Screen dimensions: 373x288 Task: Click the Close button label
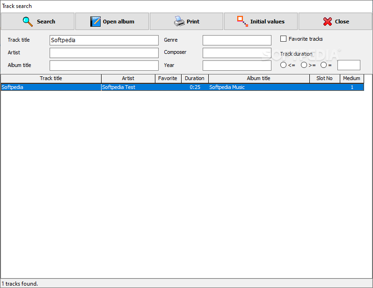point(342,22)
